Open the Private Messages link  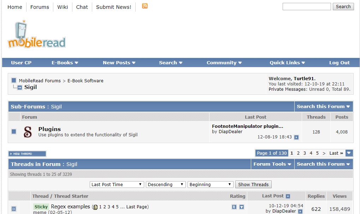(x=288, y=89)
